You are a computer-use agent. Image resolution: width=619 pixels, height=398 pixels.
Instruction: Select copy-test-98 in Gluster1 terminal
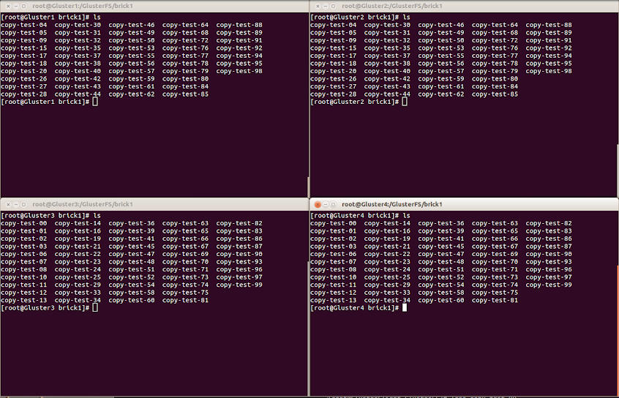pos(239,72)
